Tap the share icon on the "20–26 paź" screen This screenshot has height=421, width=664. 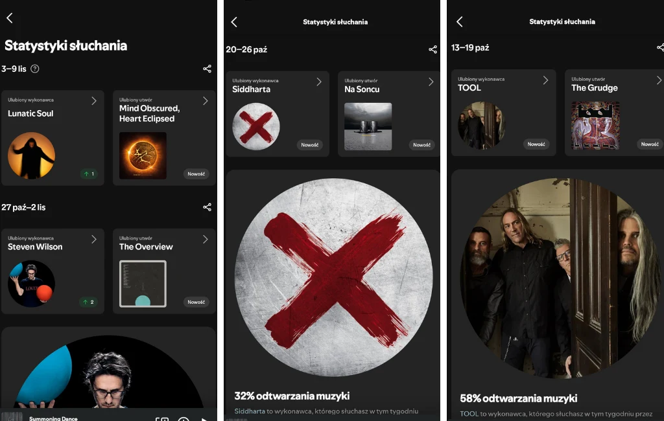point(433,49)
